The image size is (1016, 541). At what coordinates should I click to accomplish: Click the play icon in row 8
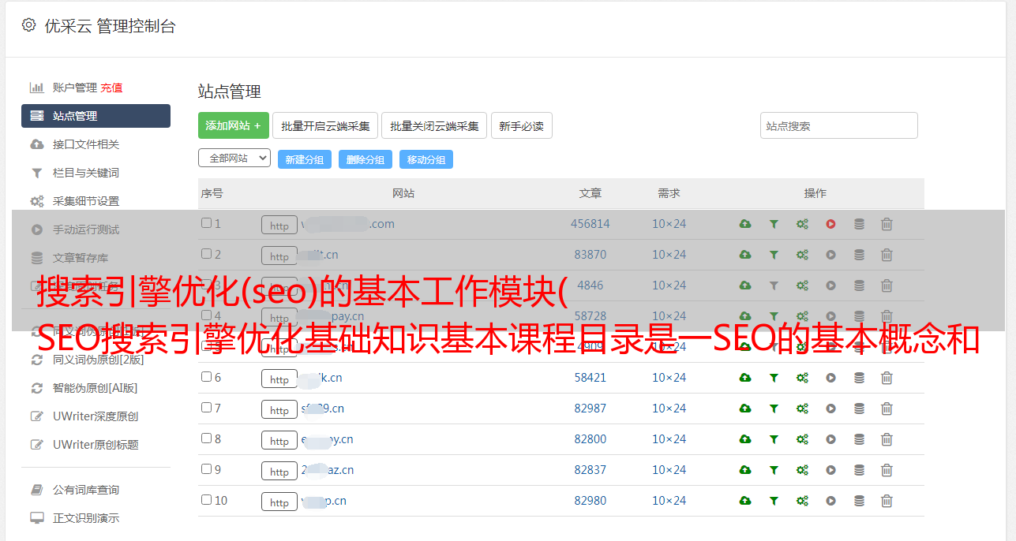click(830, 439)
